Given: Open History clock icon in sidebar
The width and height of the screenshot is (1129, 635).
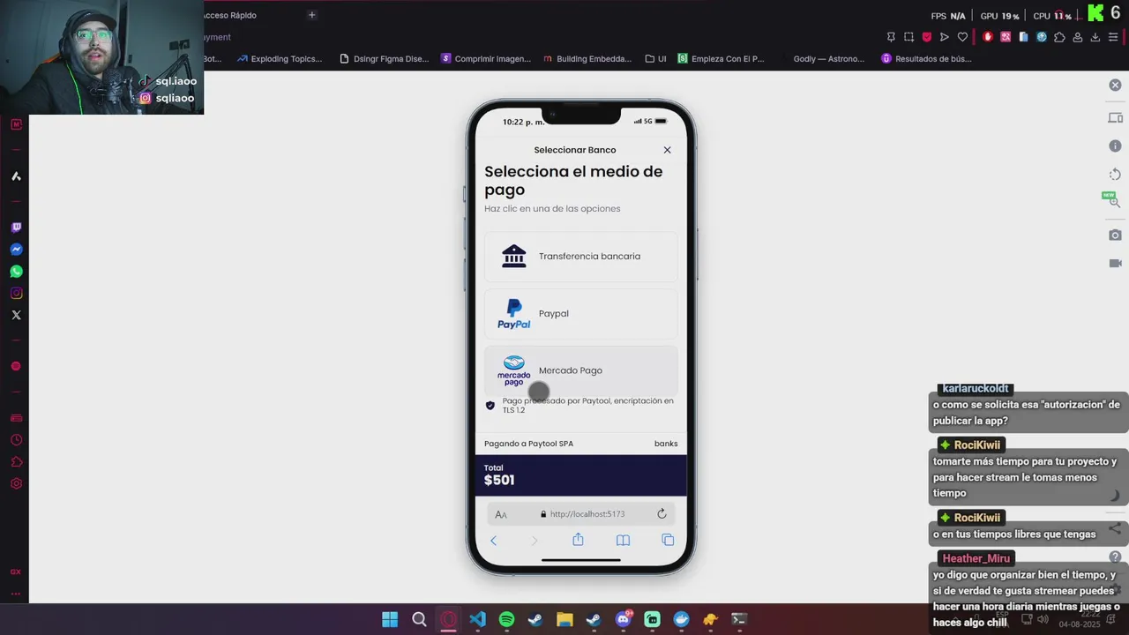Looking at the screenshot, I should [x=16, y=440].
